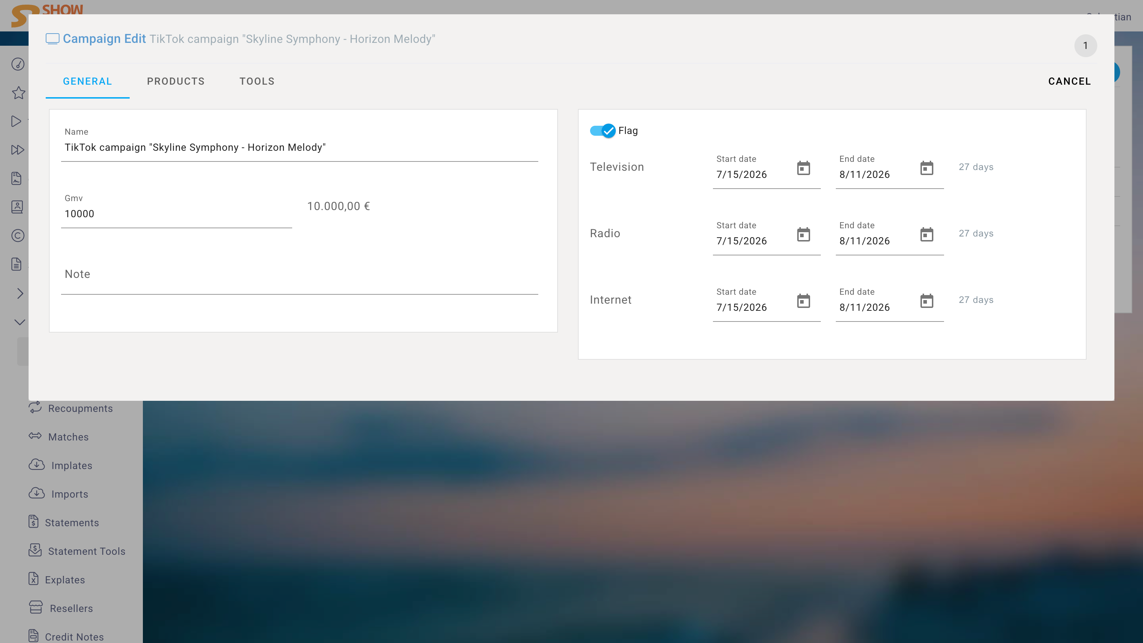The image size is (1143, 643).
Task: Open Imports link in sidebar
Action: coord(70,494)
